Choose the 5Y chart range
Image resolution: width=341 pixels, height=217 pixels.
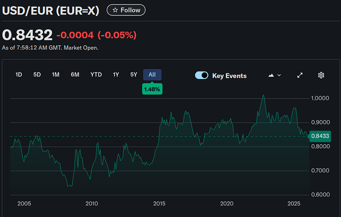point(134,75)
